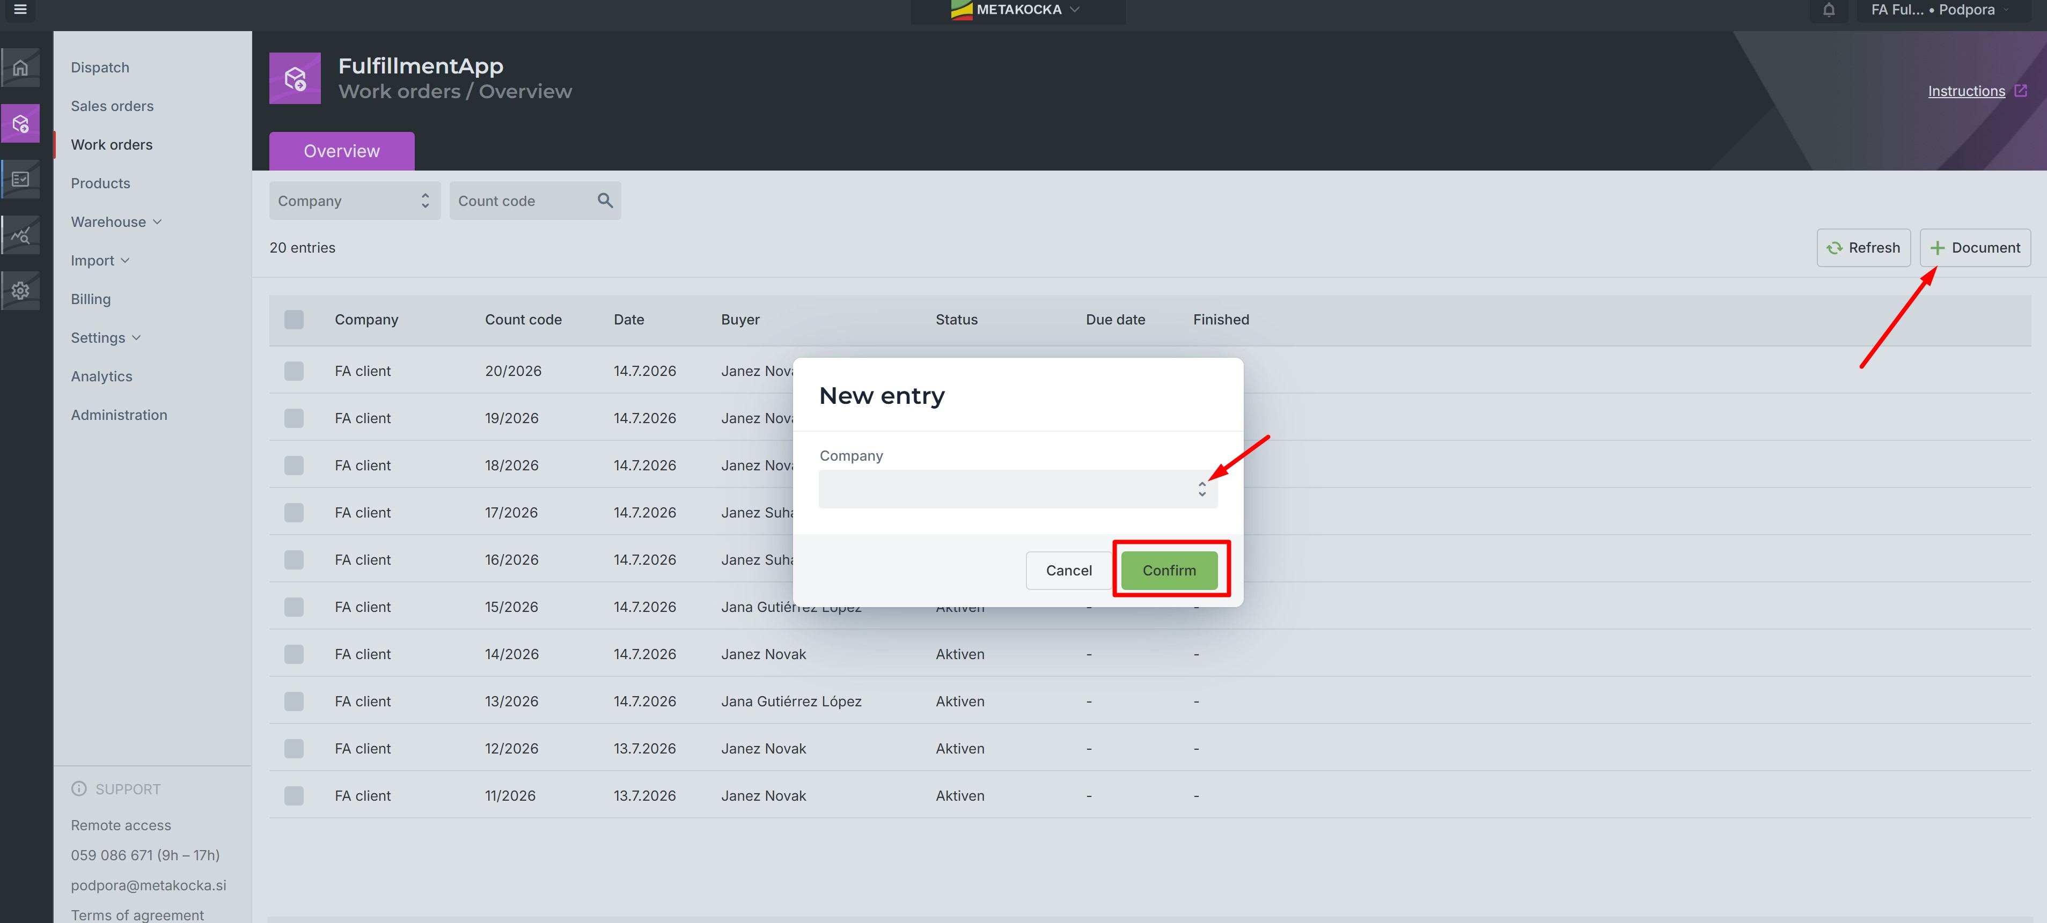Click the phone number 059 086 671
The width and height of the screenshot is (2047, 923).
click(111, 855)
